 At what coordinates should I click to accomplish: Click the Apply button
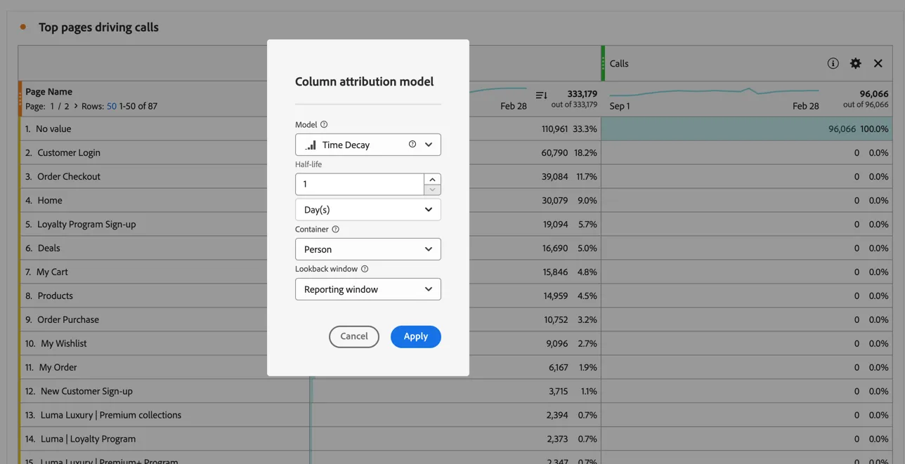(416, 336)
